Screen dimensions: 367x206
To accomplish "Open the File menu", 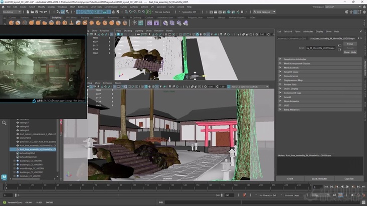I will pyautogui.click(x=9, y=7).
